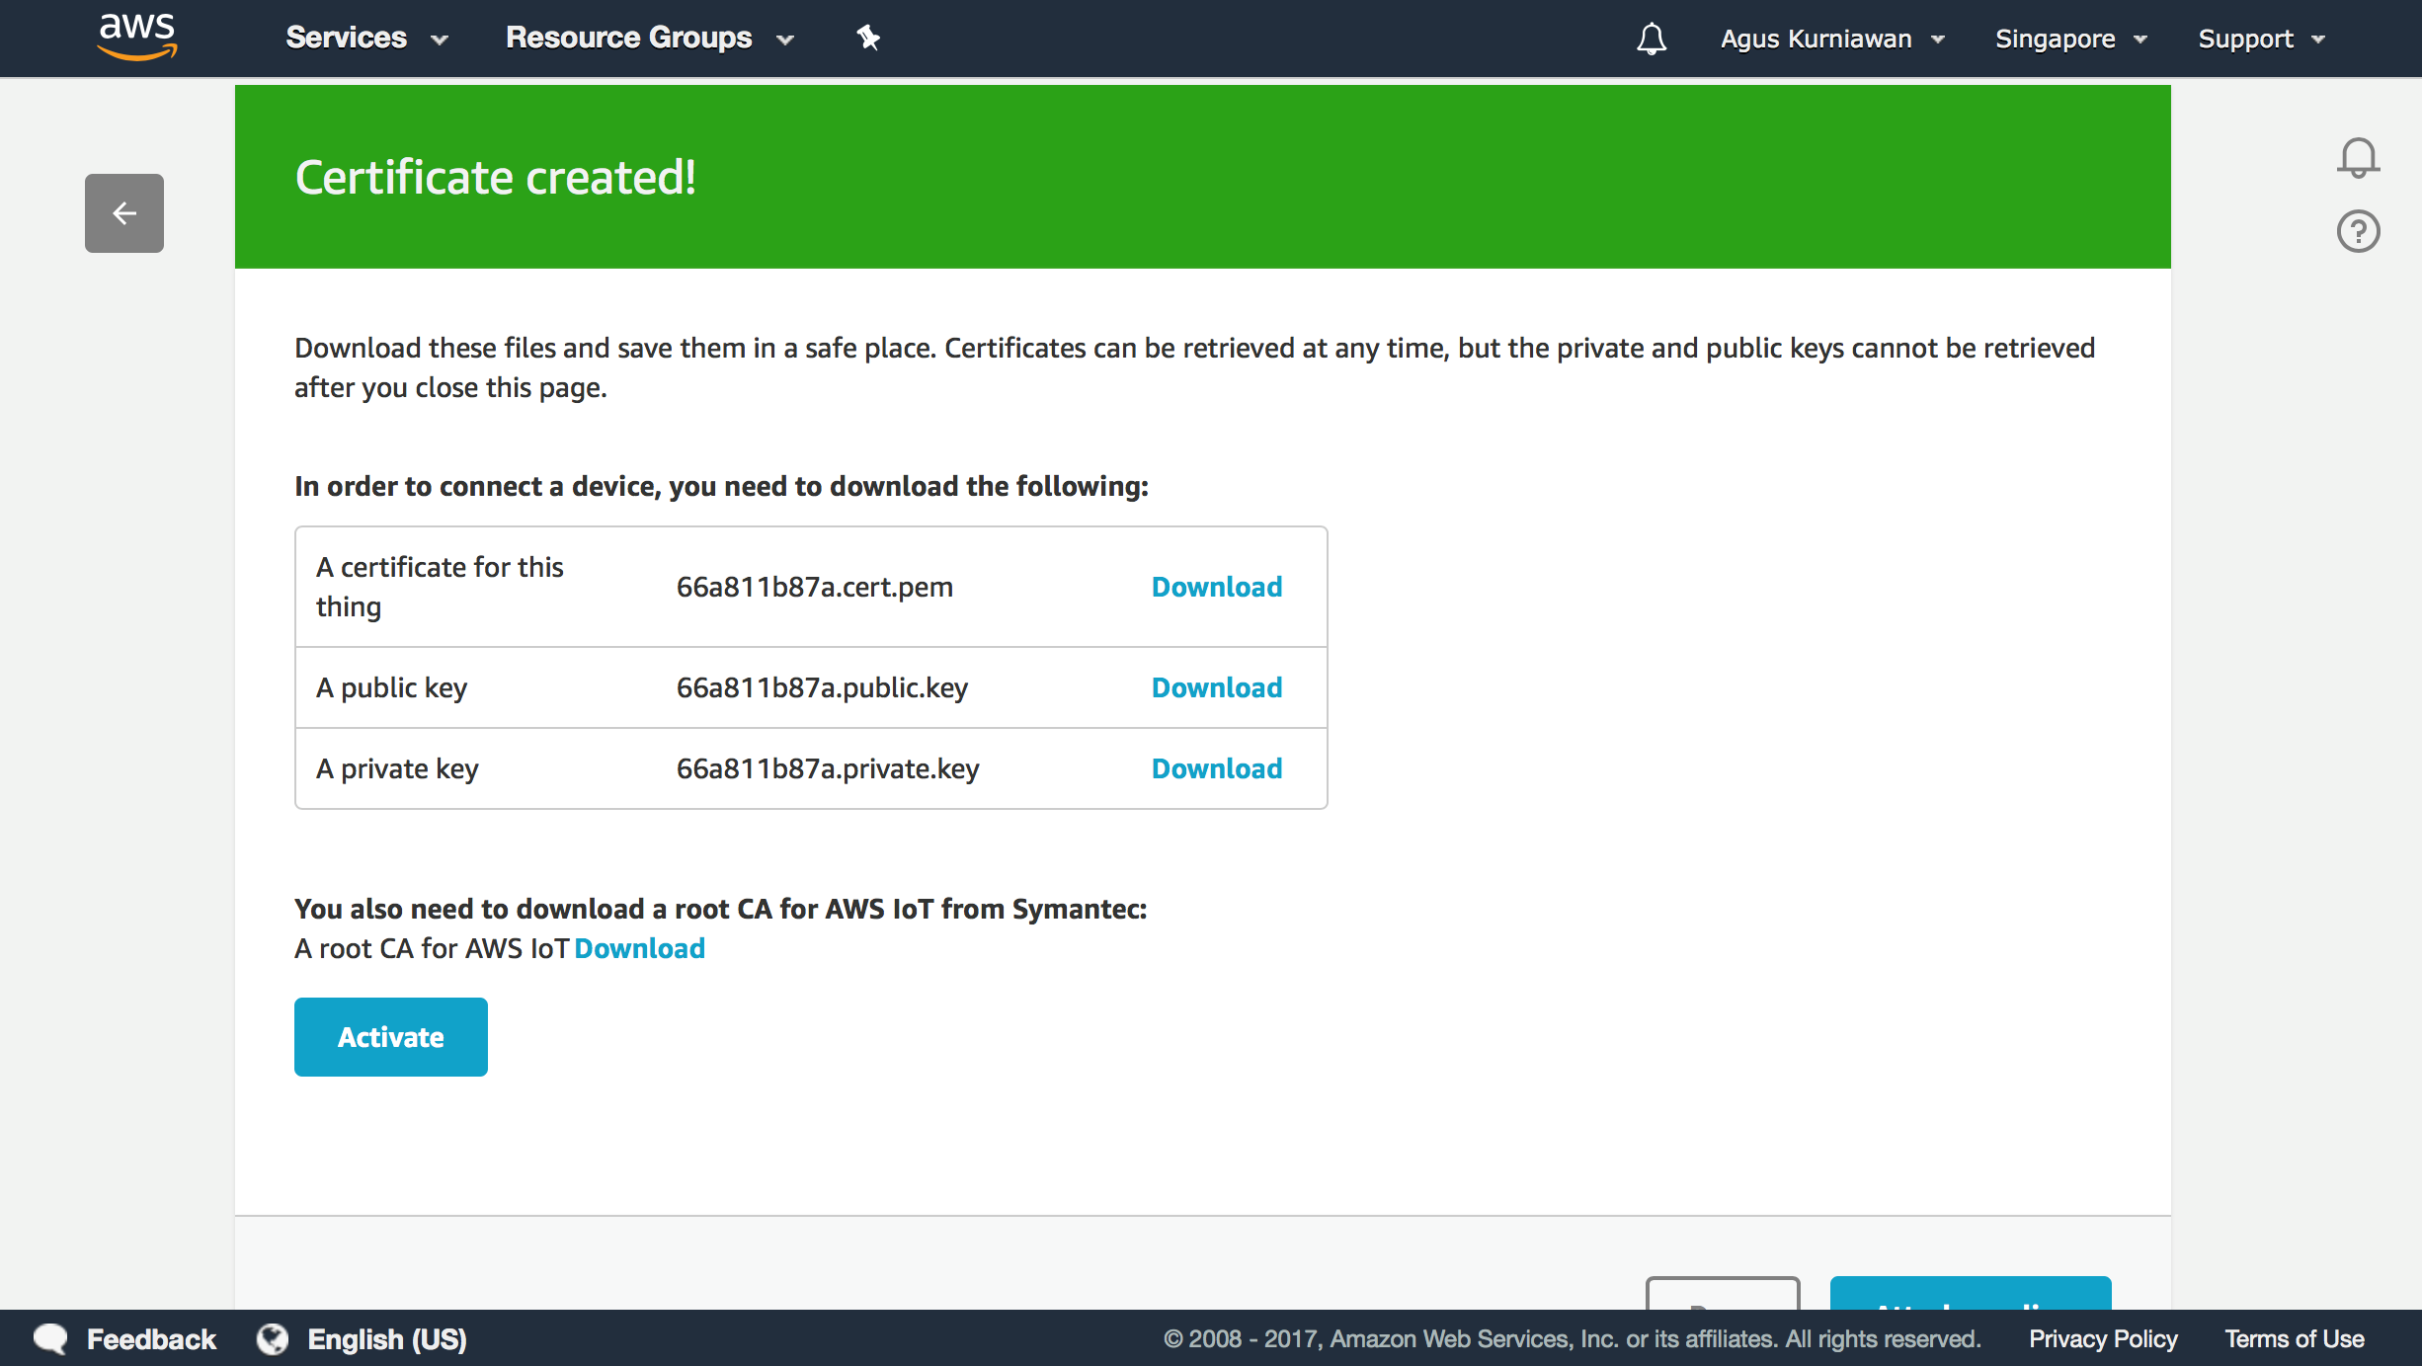Screen dimensions: 2422x1366
Task: Open the bell icon in right sidebar
Action: [x=2358, y=158]
